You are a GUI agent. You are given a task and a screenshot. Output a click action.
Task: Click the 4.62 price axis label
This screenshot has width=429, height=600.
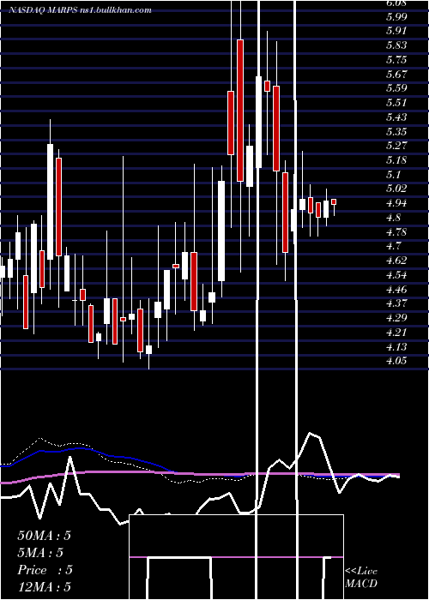coord(396,261)
